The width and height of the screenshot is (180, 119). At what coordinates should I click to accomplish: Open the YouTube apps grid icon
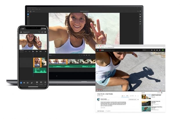tap(154, 50)
